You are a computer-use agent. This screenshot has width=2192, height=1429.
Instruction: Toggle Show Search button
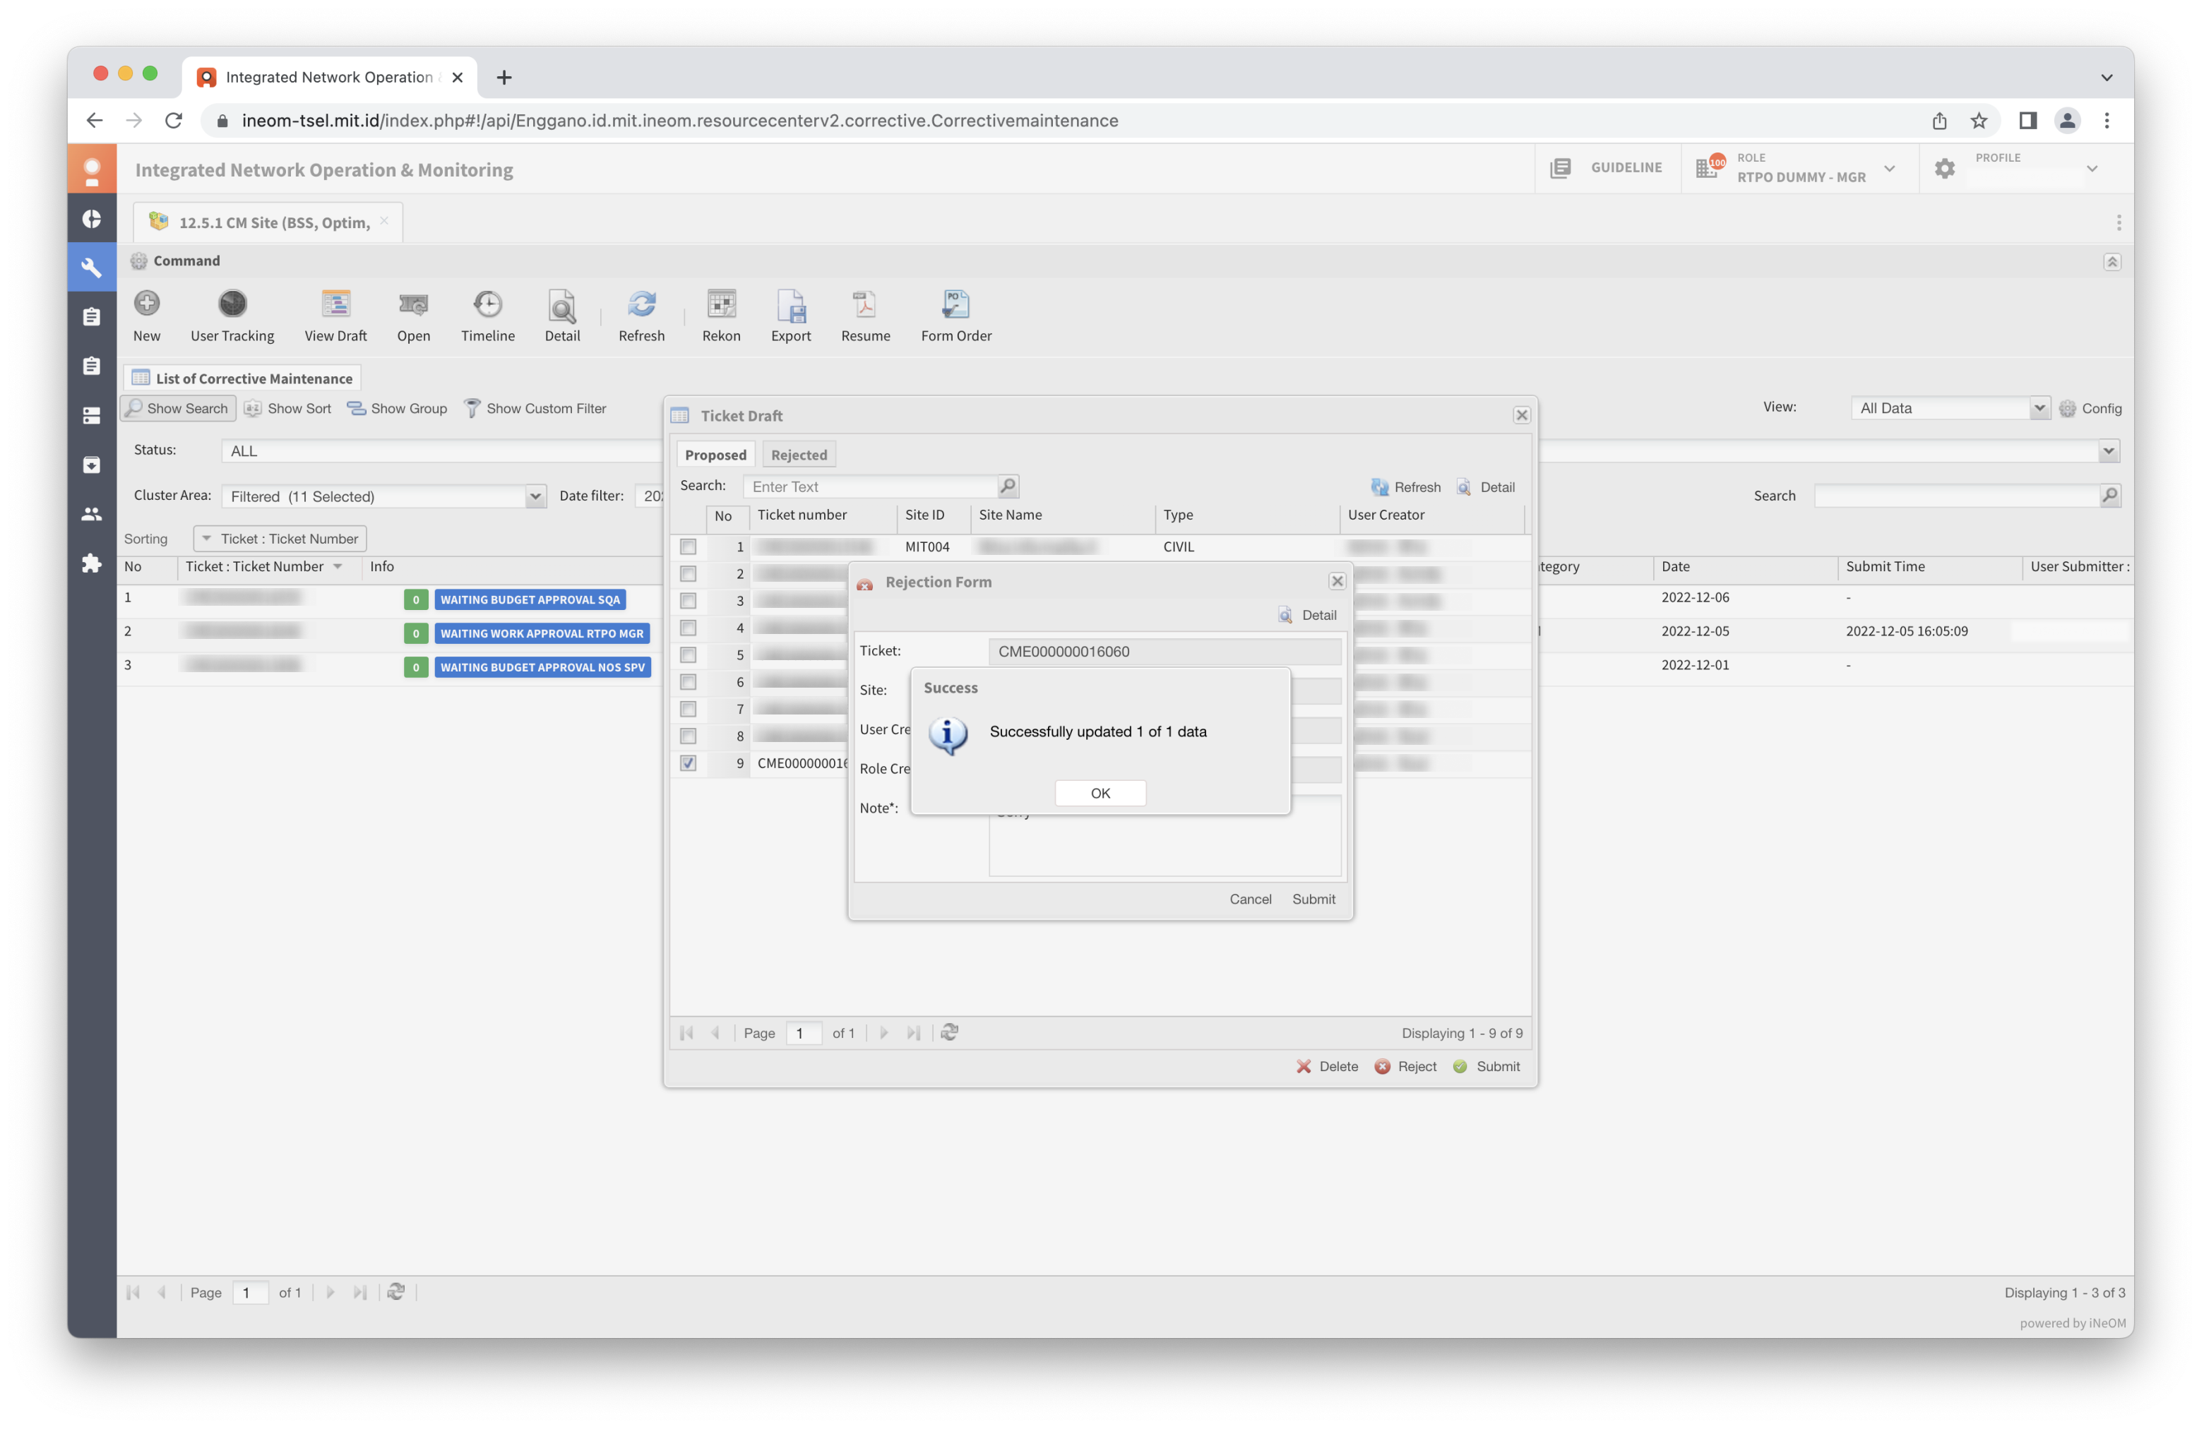[x=178, y=408]
